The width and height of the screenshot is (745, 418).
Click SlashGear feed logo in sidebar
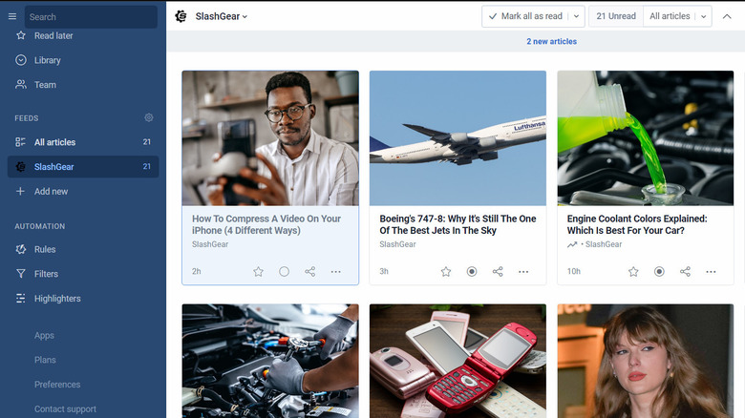coord(20,167)
